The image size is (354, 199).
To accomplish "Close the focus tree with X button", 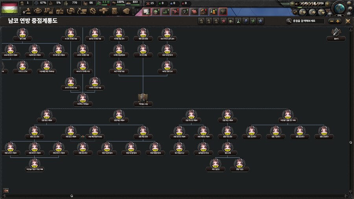I will click(x=348, y=21).
